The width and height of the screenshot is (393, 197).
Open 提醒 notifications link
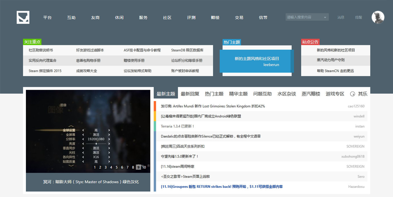tap(358, 17)
